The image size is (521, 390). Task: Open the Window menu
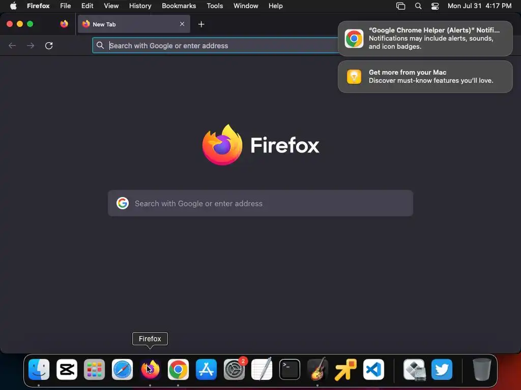[246, 6]
